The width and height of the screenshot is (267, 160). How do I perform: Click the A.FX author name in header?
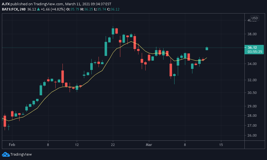pos(6,4)
